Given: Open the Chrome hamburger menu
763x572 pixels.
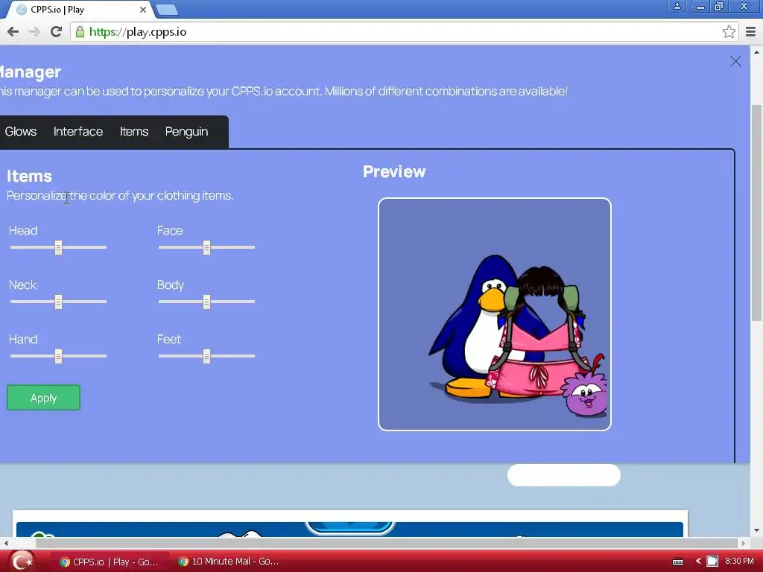Looking at the screenshot, I should (x=751, y=32).
